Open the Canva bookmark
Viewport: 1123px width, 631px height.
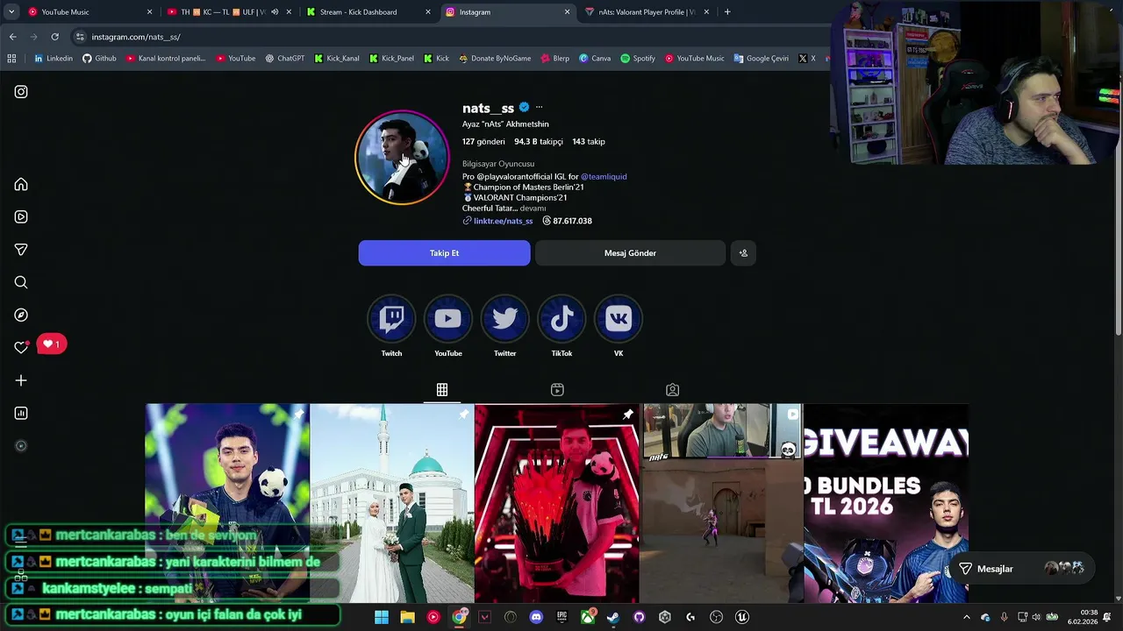click(595, 59)
